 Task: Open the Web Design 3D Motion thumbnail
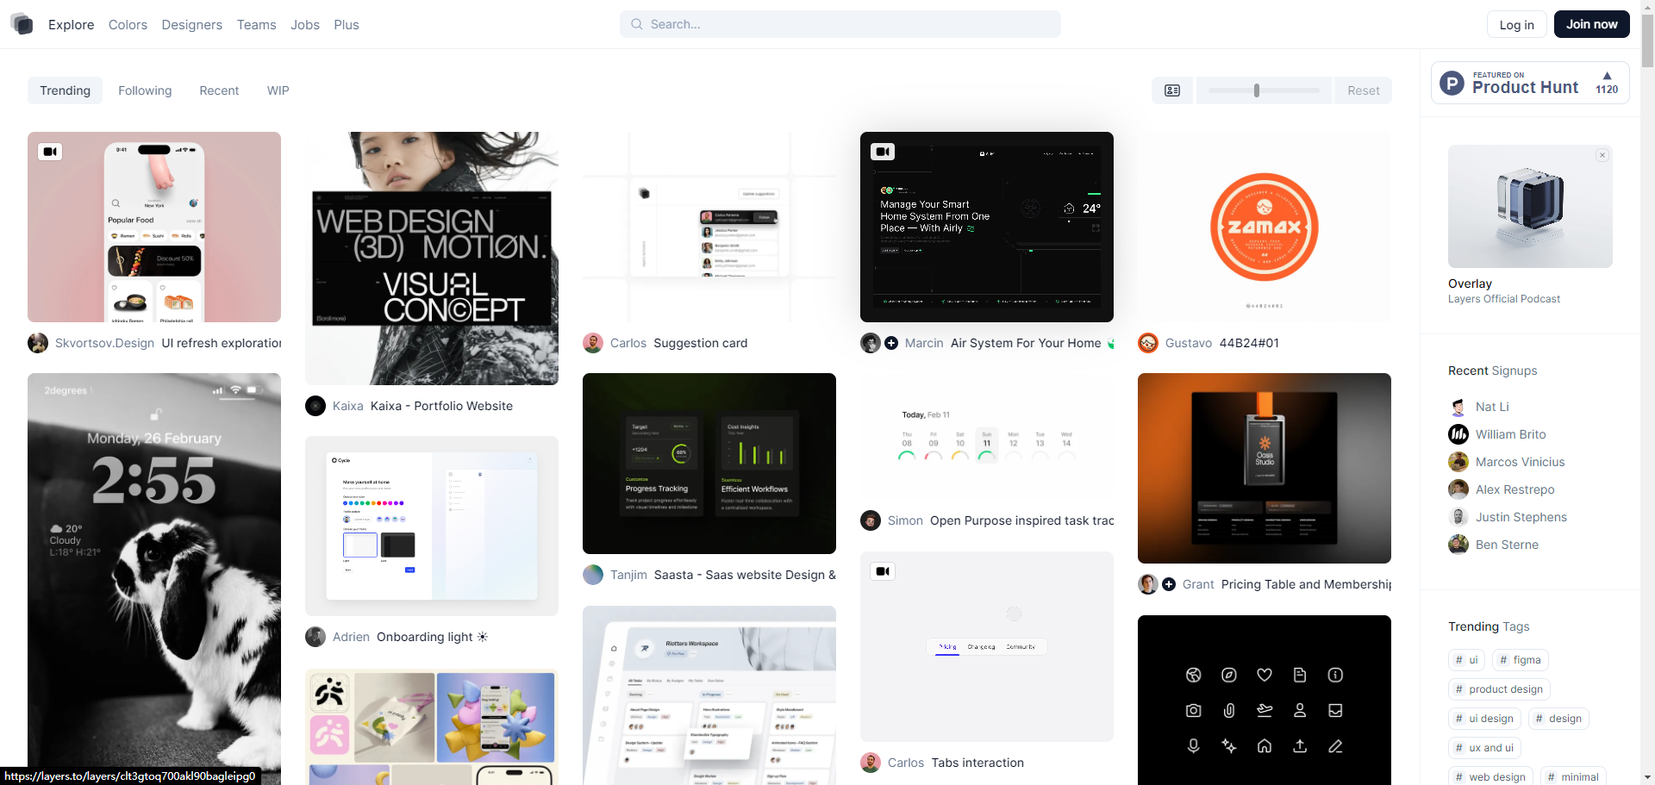pyautogui.click(x=432, y=259)
